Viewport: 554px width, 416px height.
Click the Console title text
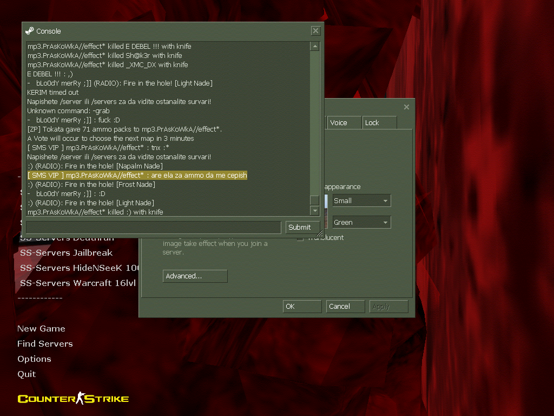48,31
